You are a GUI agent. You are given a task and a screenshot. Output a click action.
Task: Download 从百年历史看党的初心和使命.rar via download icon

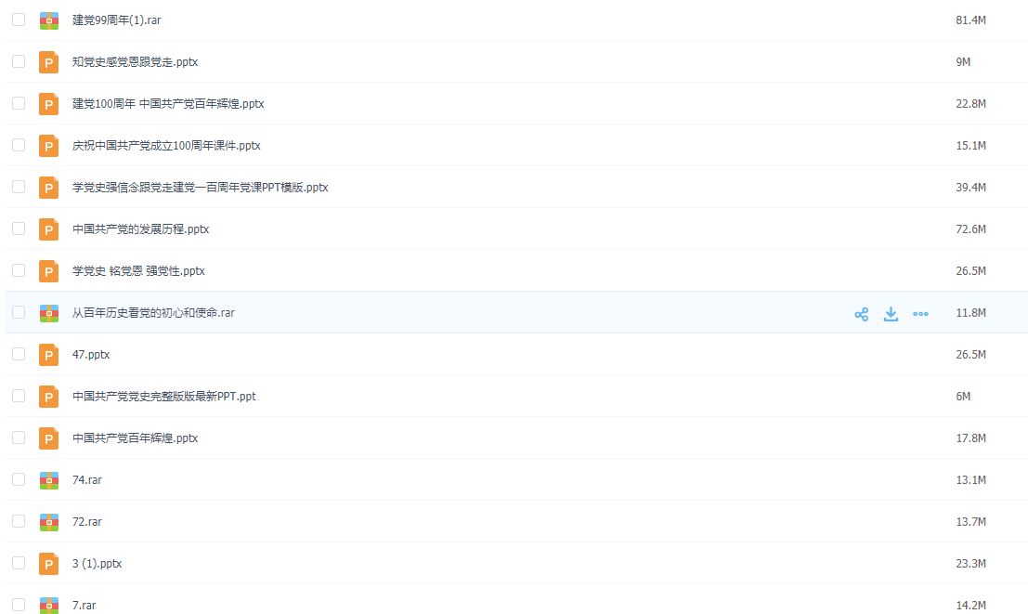(x=891, y=314)
